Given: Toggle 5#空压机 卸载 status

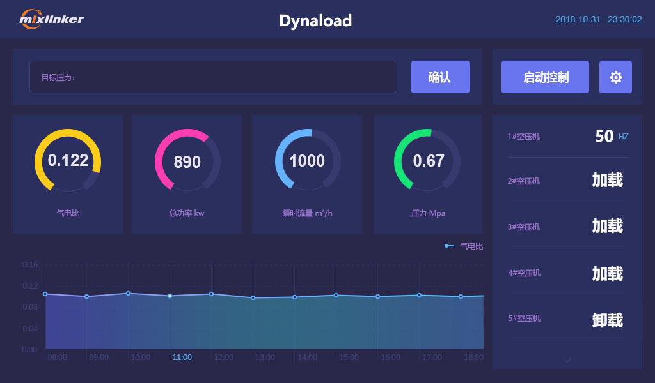Looking at the screenshot, I should pos(607,320).
